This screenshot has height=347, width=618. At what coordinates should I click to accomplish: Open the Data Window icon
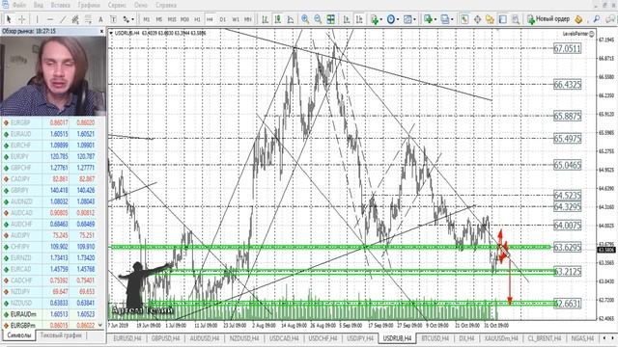[477, 19]
